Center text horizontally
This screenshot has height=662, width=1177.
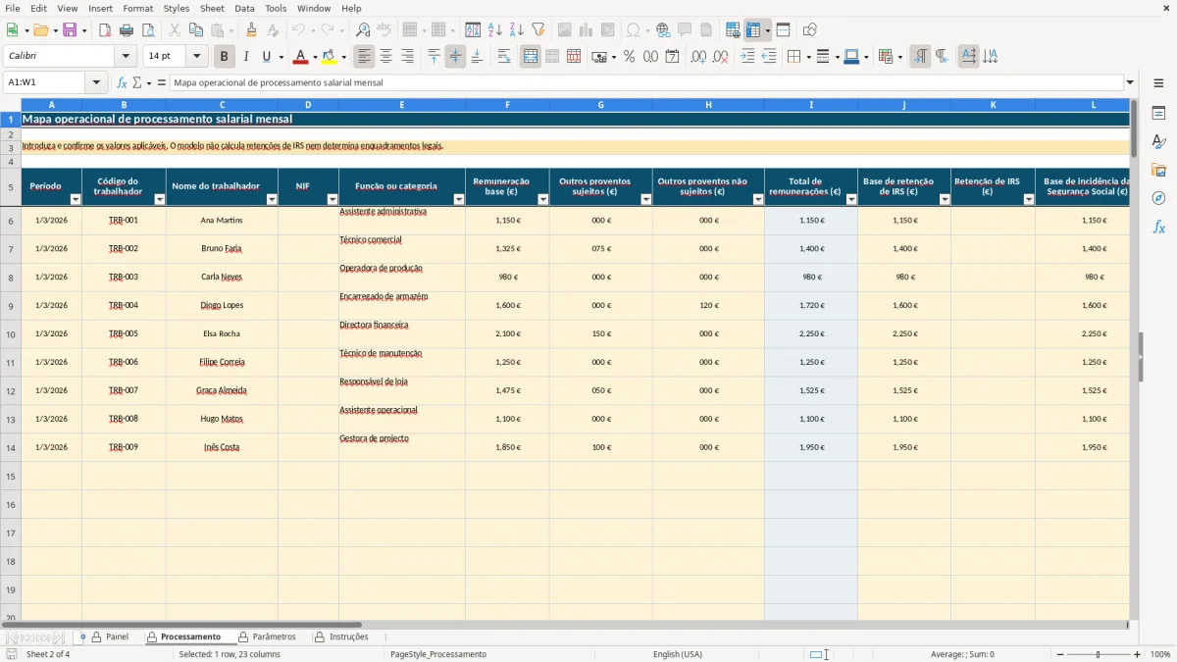click(385, 57)
